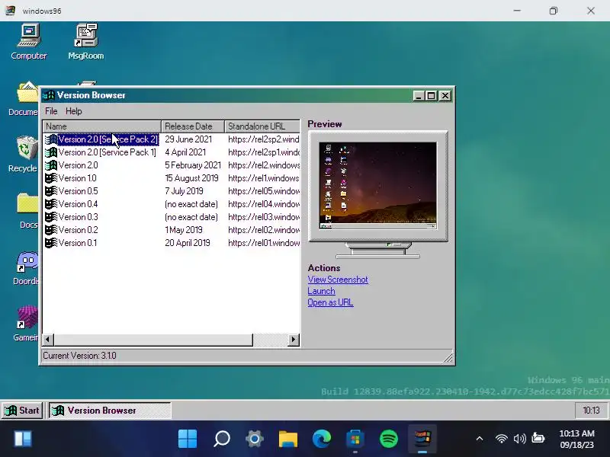Launch the Discord desktop shortcut
Viewport: 610px width, 457px height.
(26, 268)
